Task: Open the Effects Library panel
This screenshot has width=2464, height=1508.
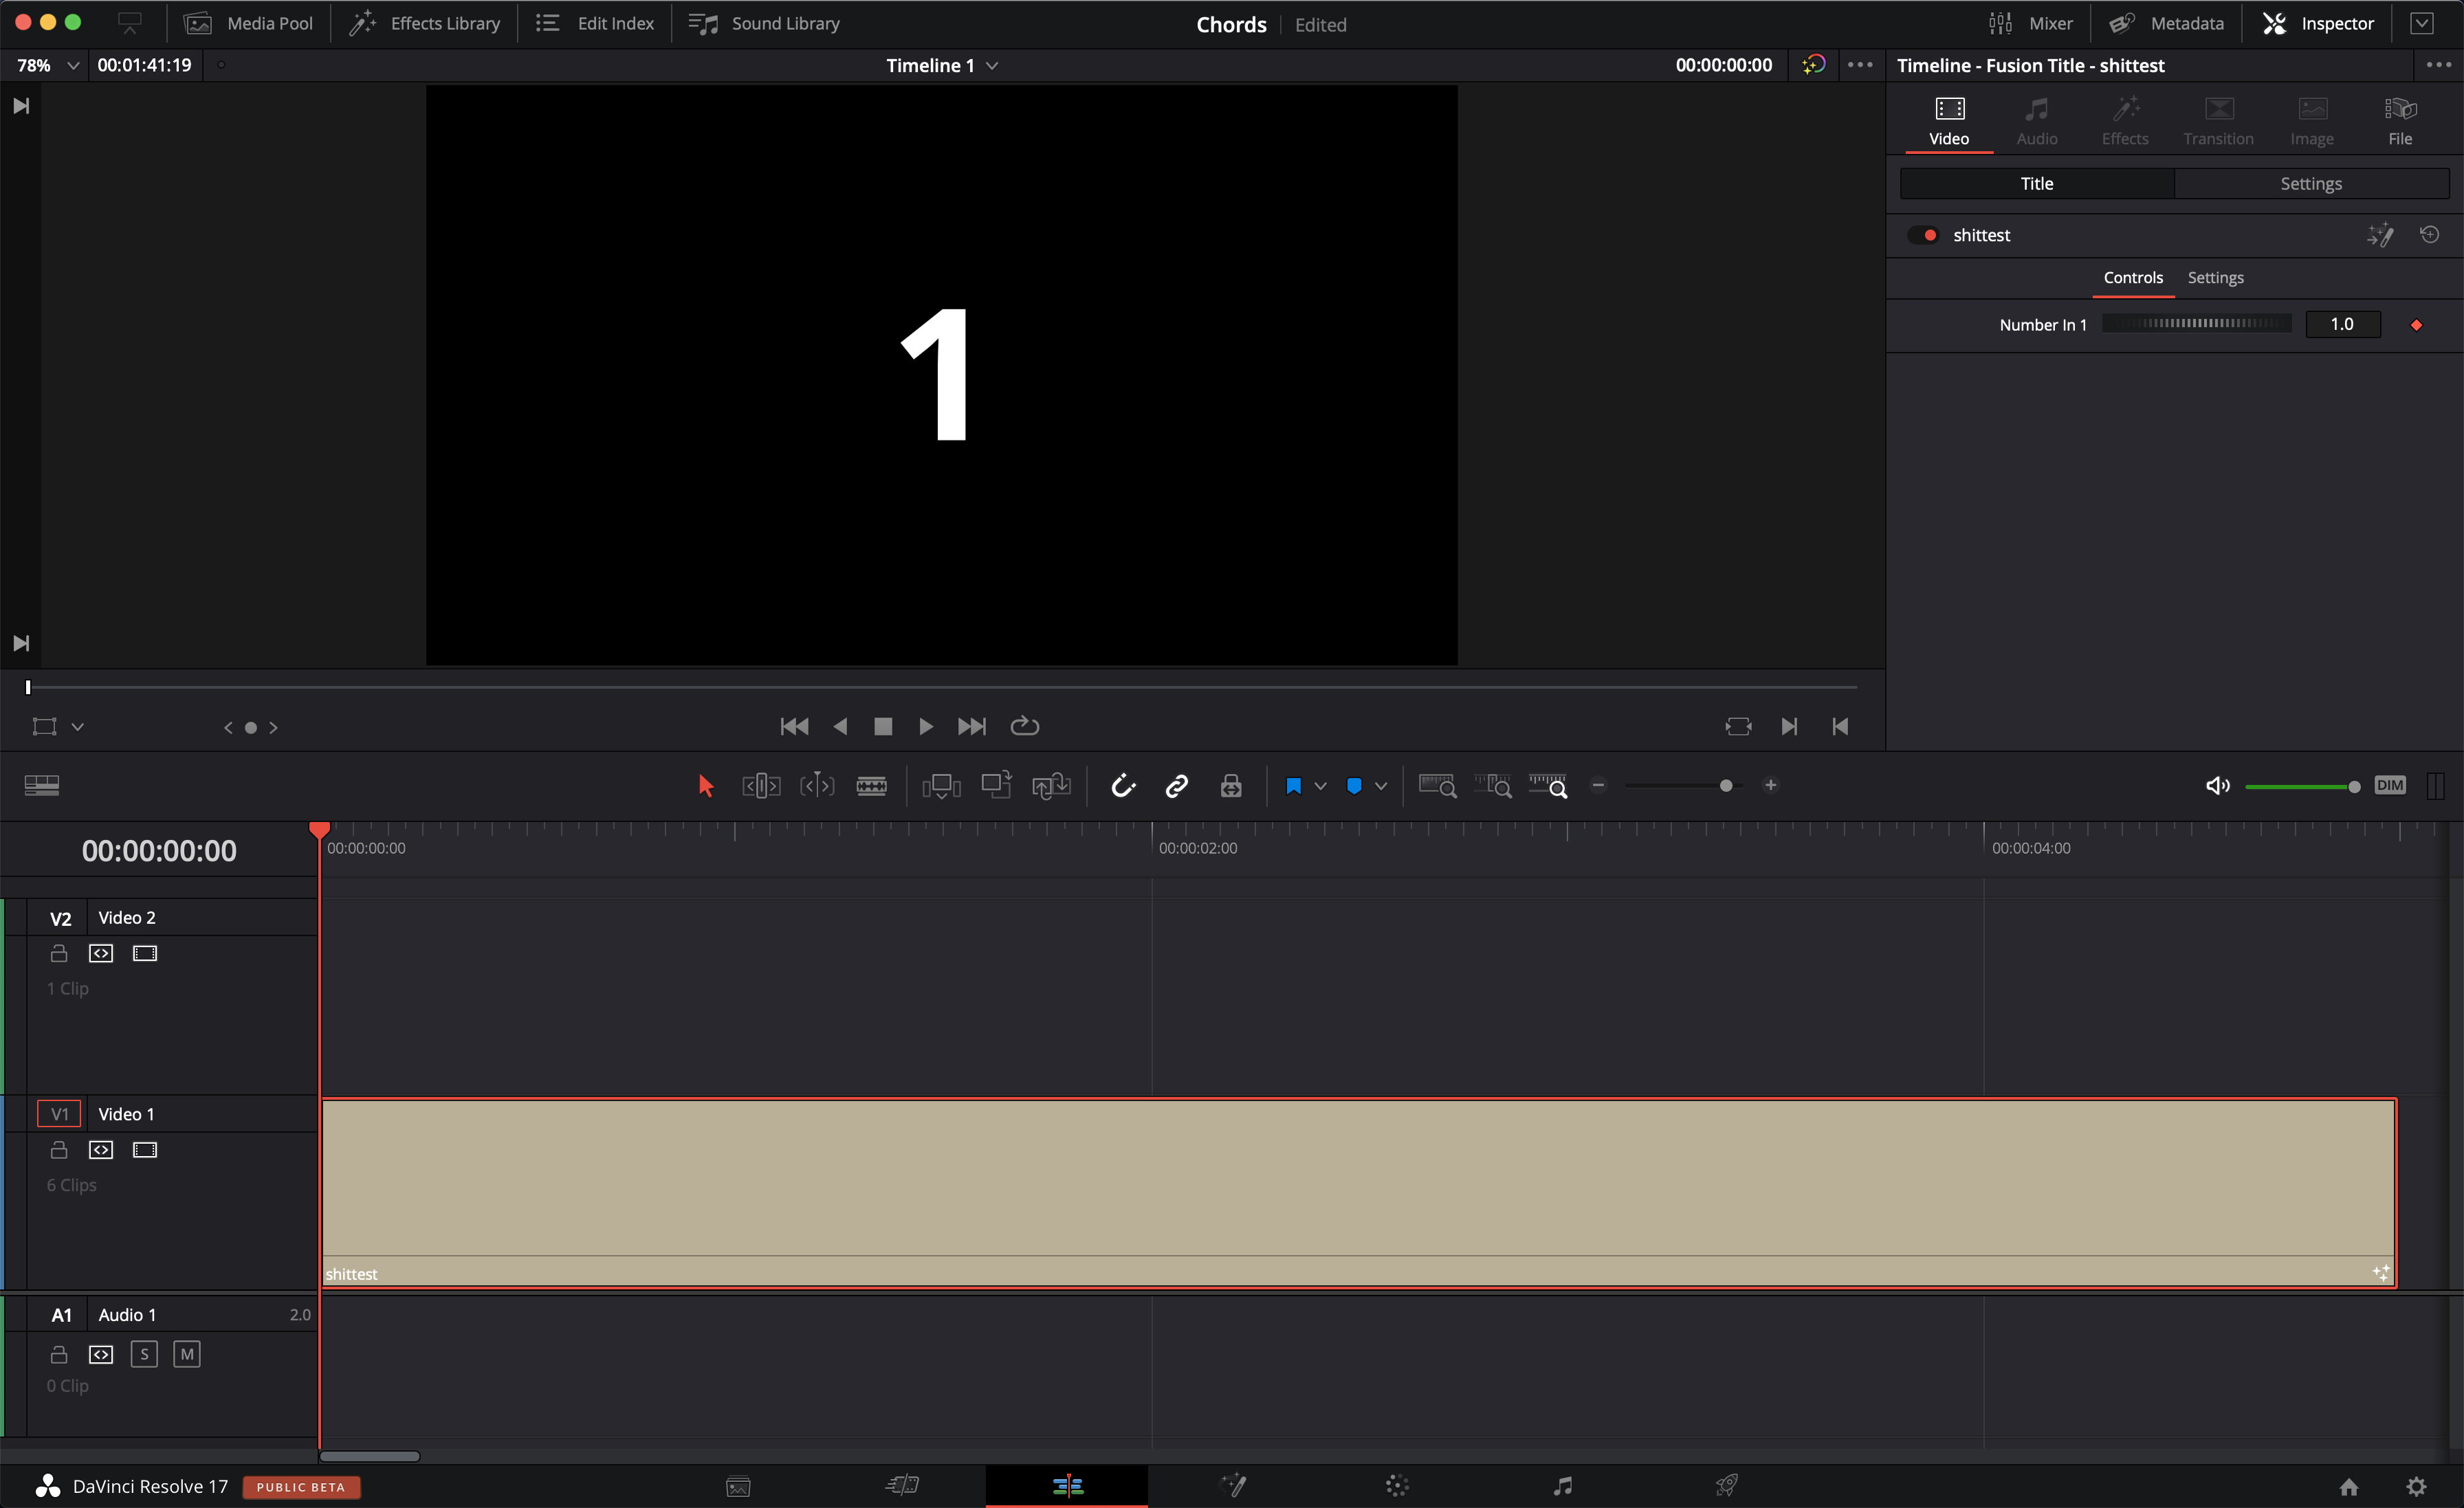Action: point(424,23)
